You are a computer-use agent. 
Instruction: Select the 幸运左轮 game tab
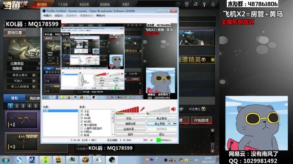point(84,4)
